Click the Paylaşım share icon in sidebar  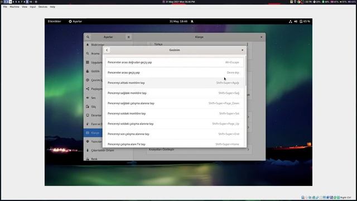tap(88, 89)
